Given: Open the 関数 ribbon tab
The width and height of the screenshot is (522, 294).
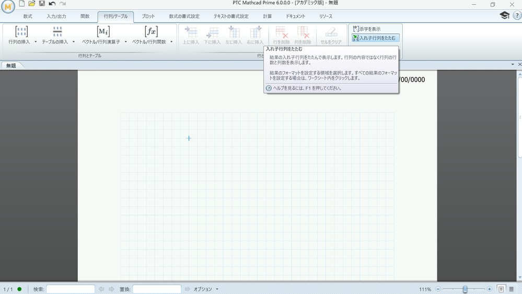Looking at the screenshot, I should point(85,16).
